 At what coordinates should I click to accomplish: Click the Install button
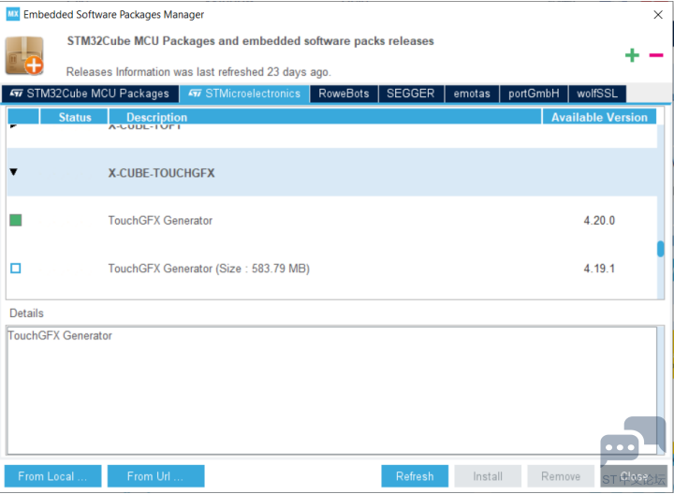coord(488,476)
